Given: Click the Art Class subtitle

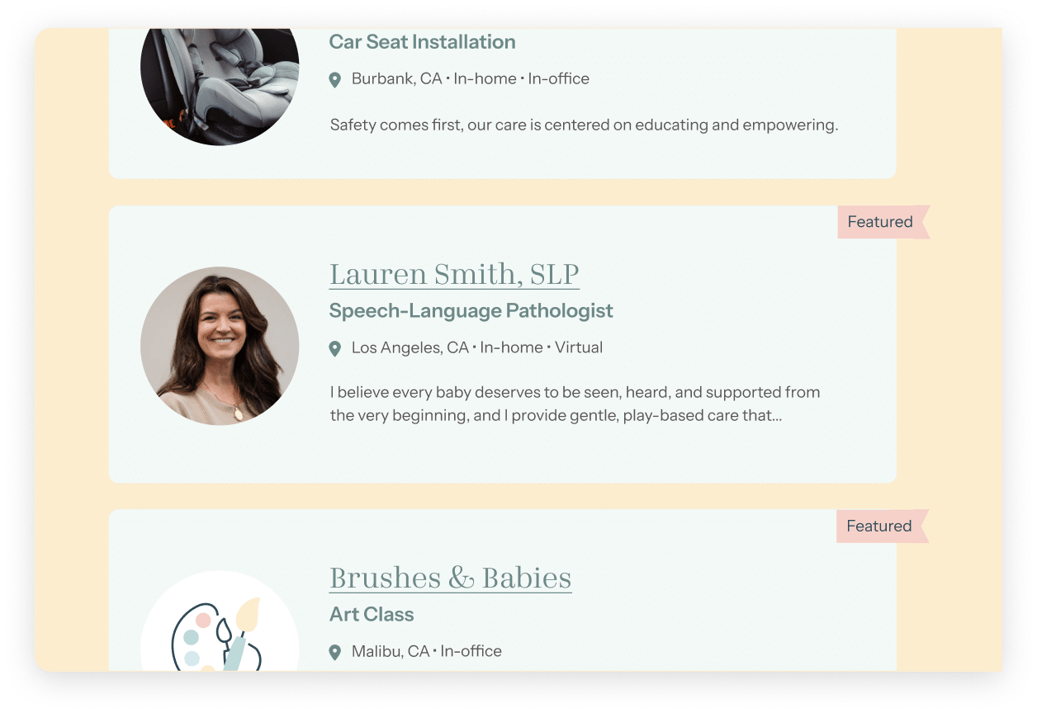Looking at the screenshot, I should point(372,615).
